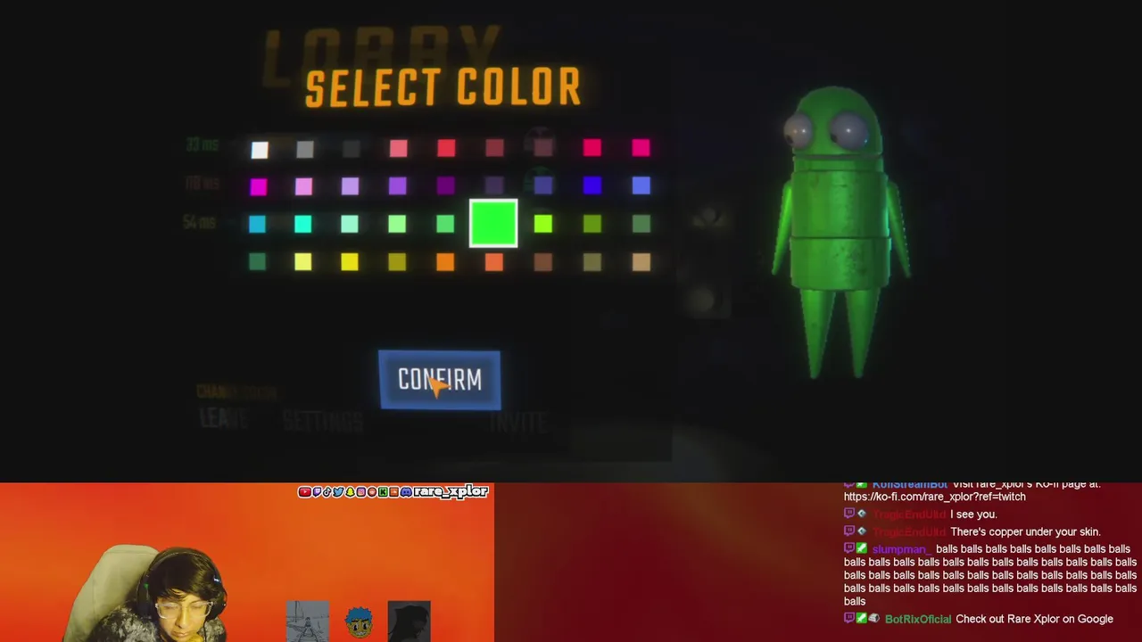1142x642 pixels.
Task: Click chat username slumpman_
Action: [x=900, y=549]
